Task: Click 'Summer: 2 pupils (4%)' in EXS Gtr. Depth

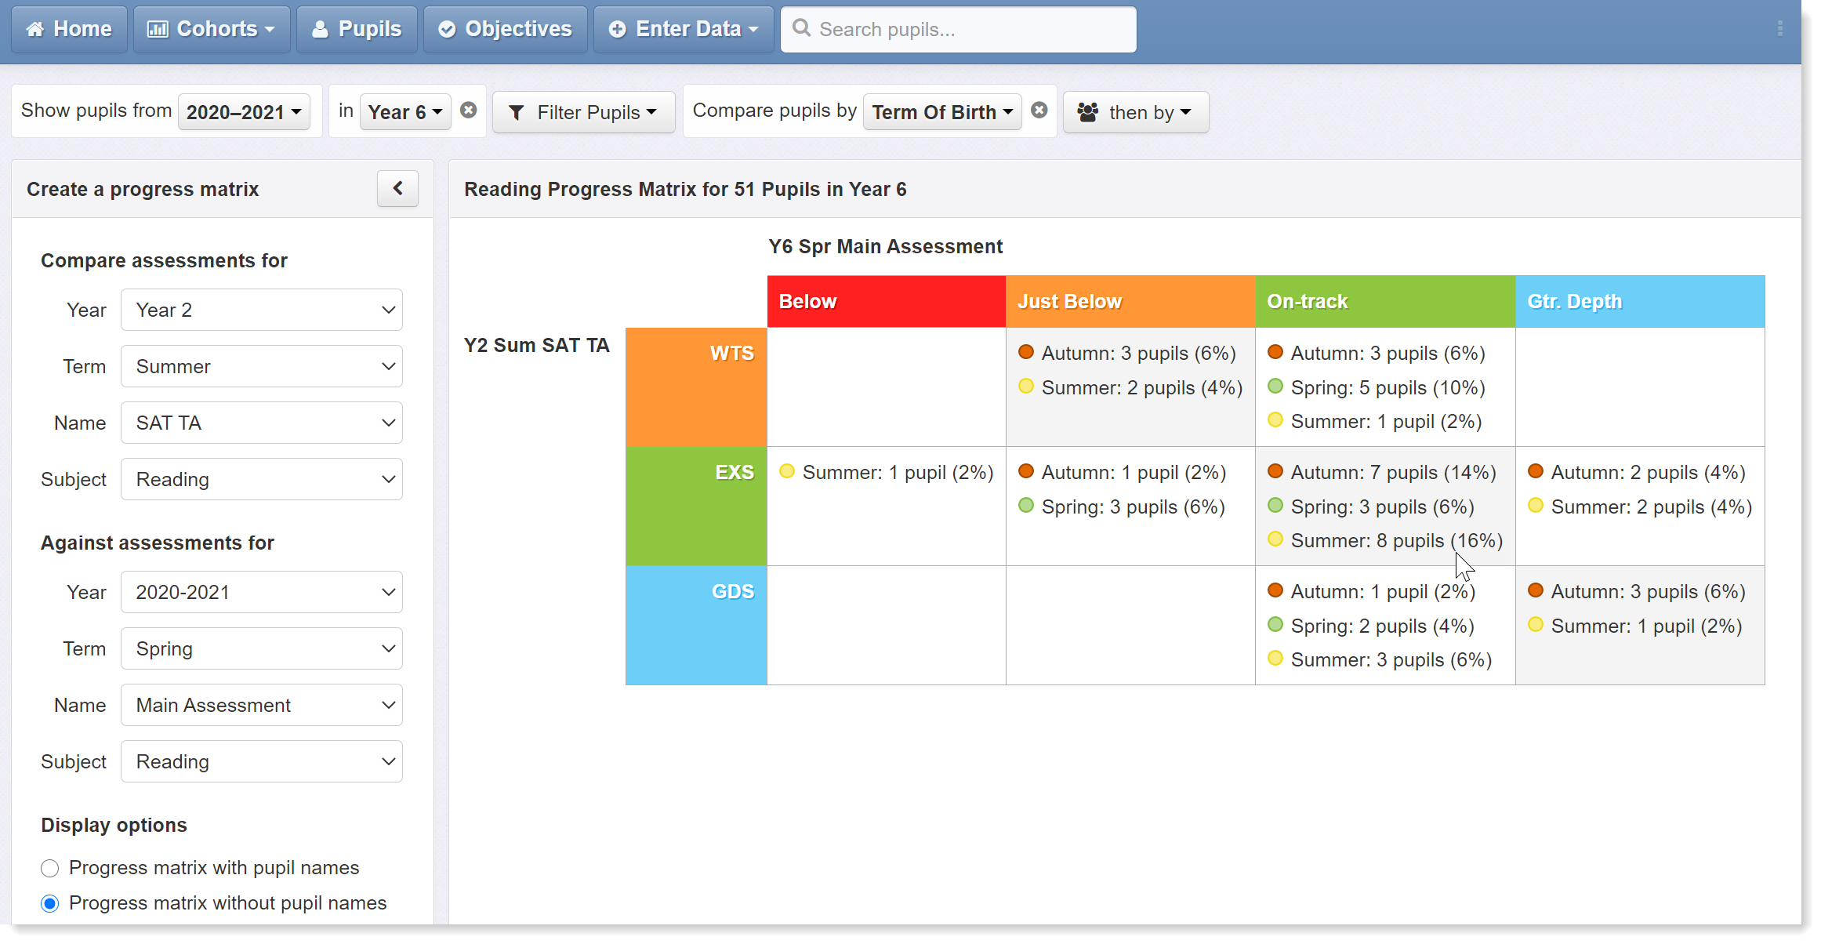Action: click(x=1651, y=507)
